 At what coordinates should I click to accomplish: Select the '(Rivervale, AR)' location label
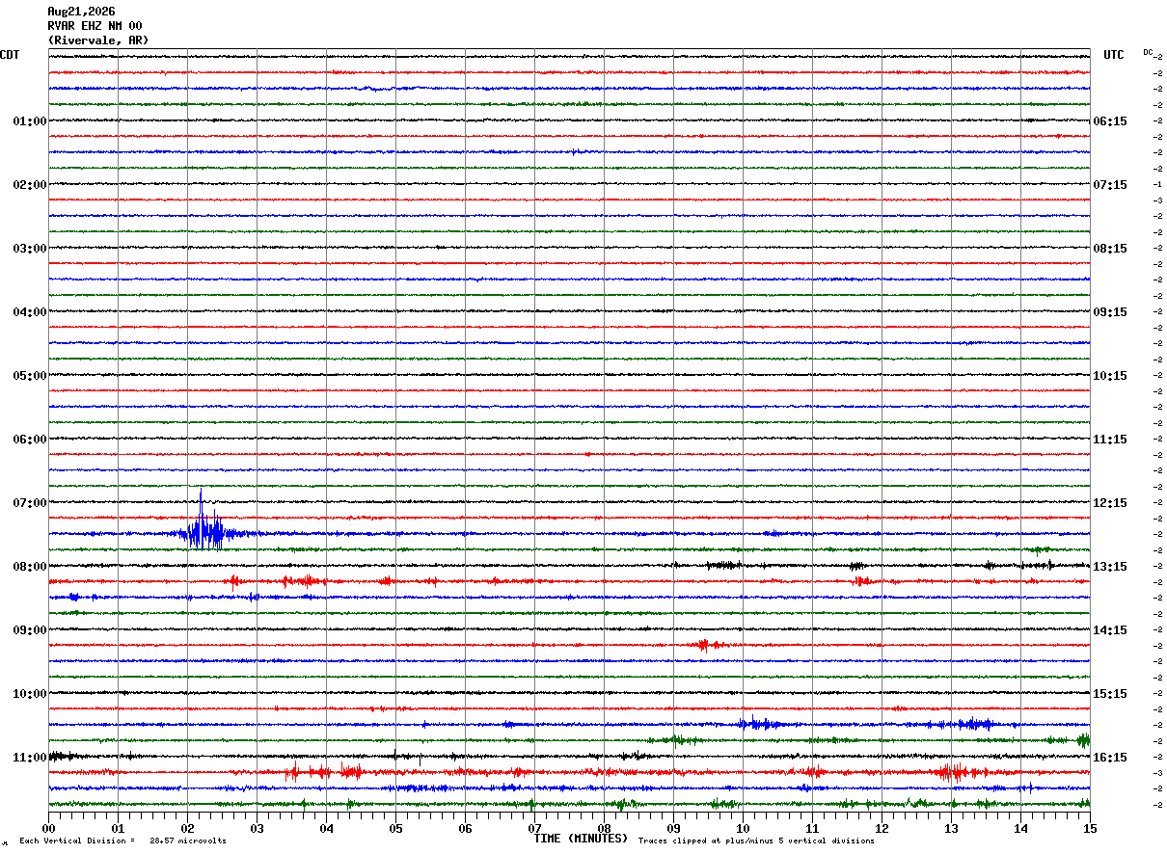tap(98, 40)
